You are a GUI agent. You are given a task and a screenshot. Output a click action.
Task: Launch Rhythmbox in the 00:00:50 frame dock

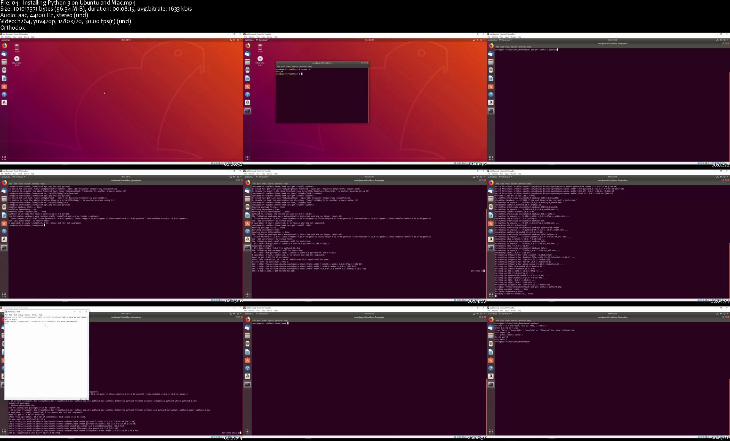click(x=4, y=70)
